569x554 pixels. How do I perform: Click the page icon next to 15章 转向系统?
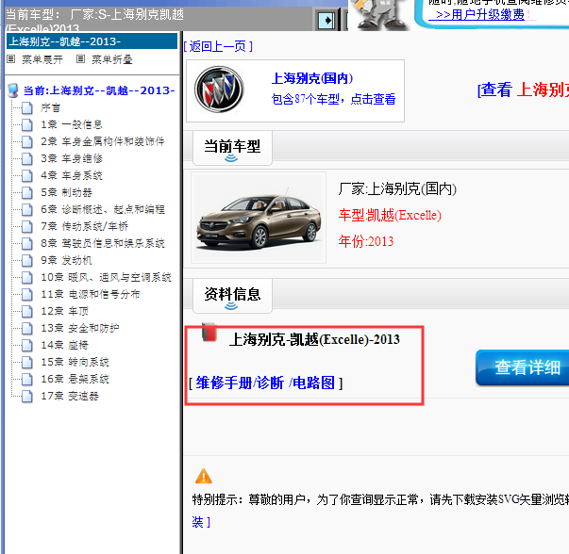pos(26,363)
